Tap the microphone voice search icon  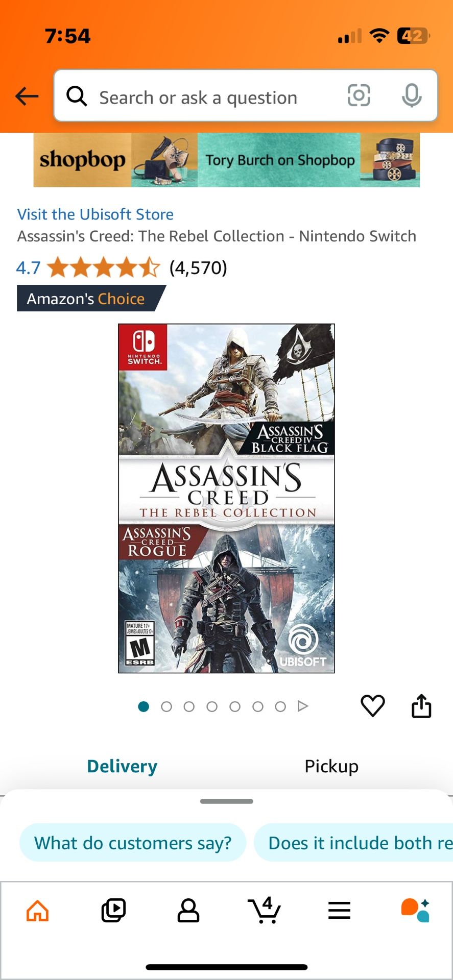tap(412, 95)
